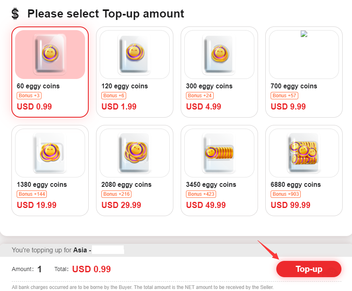Select the 60 eggy coins coin image
This screenshot has height=291, width=352.
[x=50, y=55]
